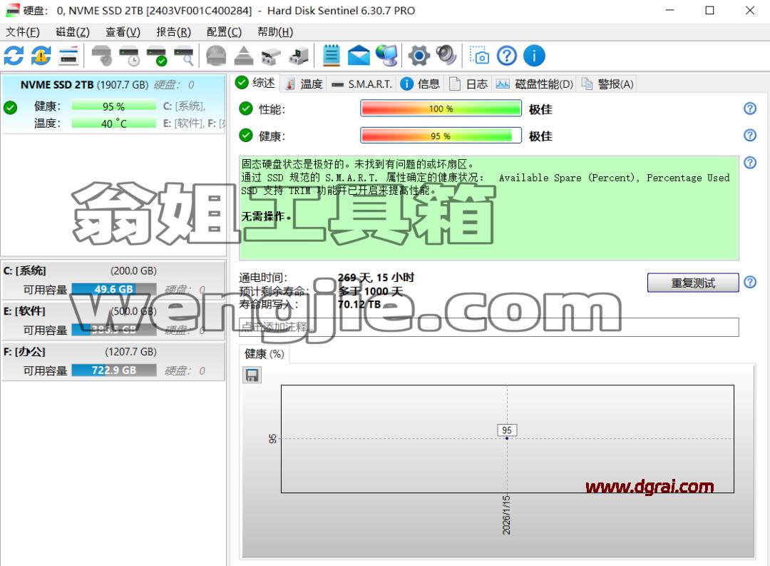This screenshot has width=770, height=566.
Task: Switch to the 信息 tab
Action: coord(421,84)
